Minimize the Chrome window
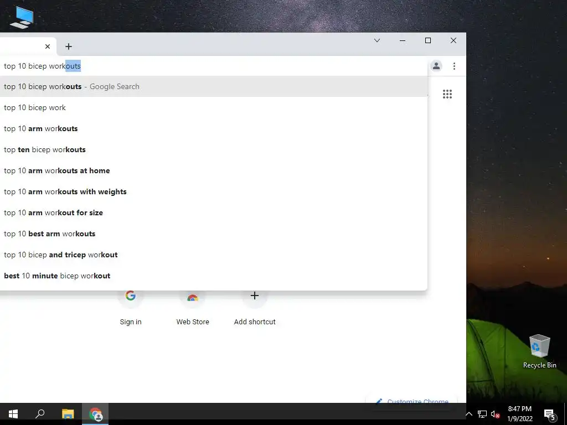 (402, 40)
